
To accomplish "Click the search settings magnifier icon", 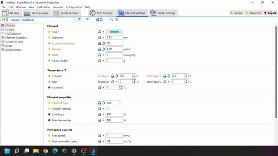I will tap(111, 19).
